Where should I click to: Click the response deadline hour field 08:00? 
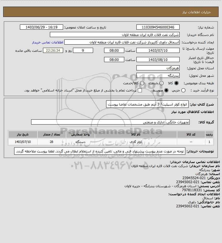pyautogui.click(x=114, y=51)
